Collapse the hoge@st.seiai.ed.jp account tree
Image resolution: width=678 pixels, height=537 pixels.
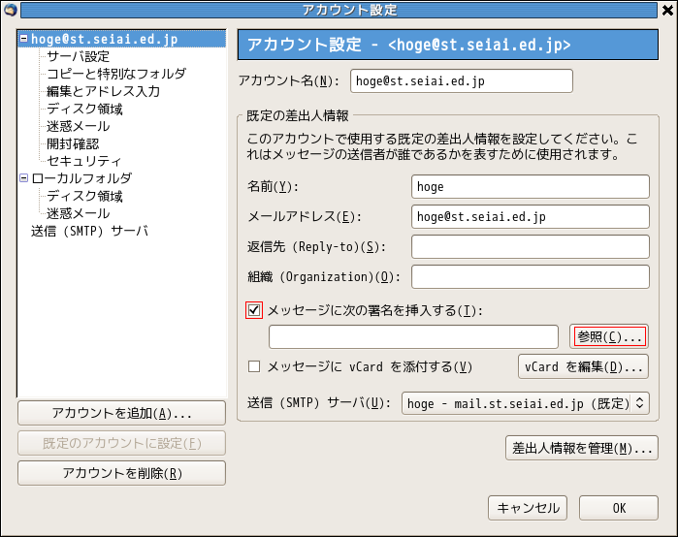24,39
